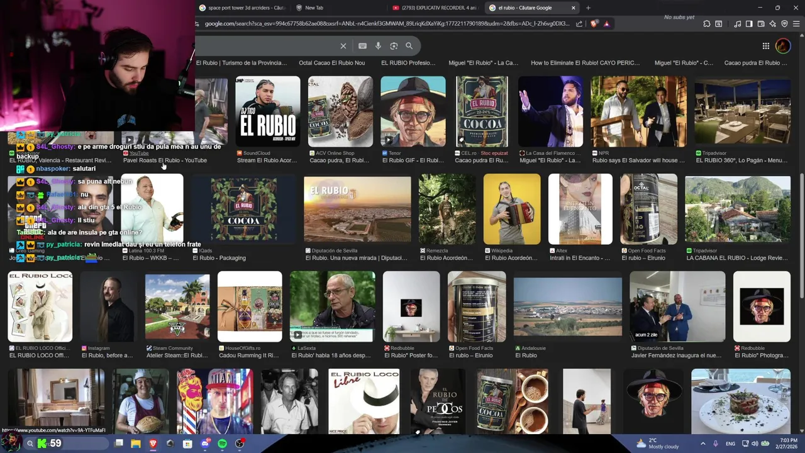805x453 pixels.
Task: Open Spotify from the taskbar
Action: [x=222, y=444]
